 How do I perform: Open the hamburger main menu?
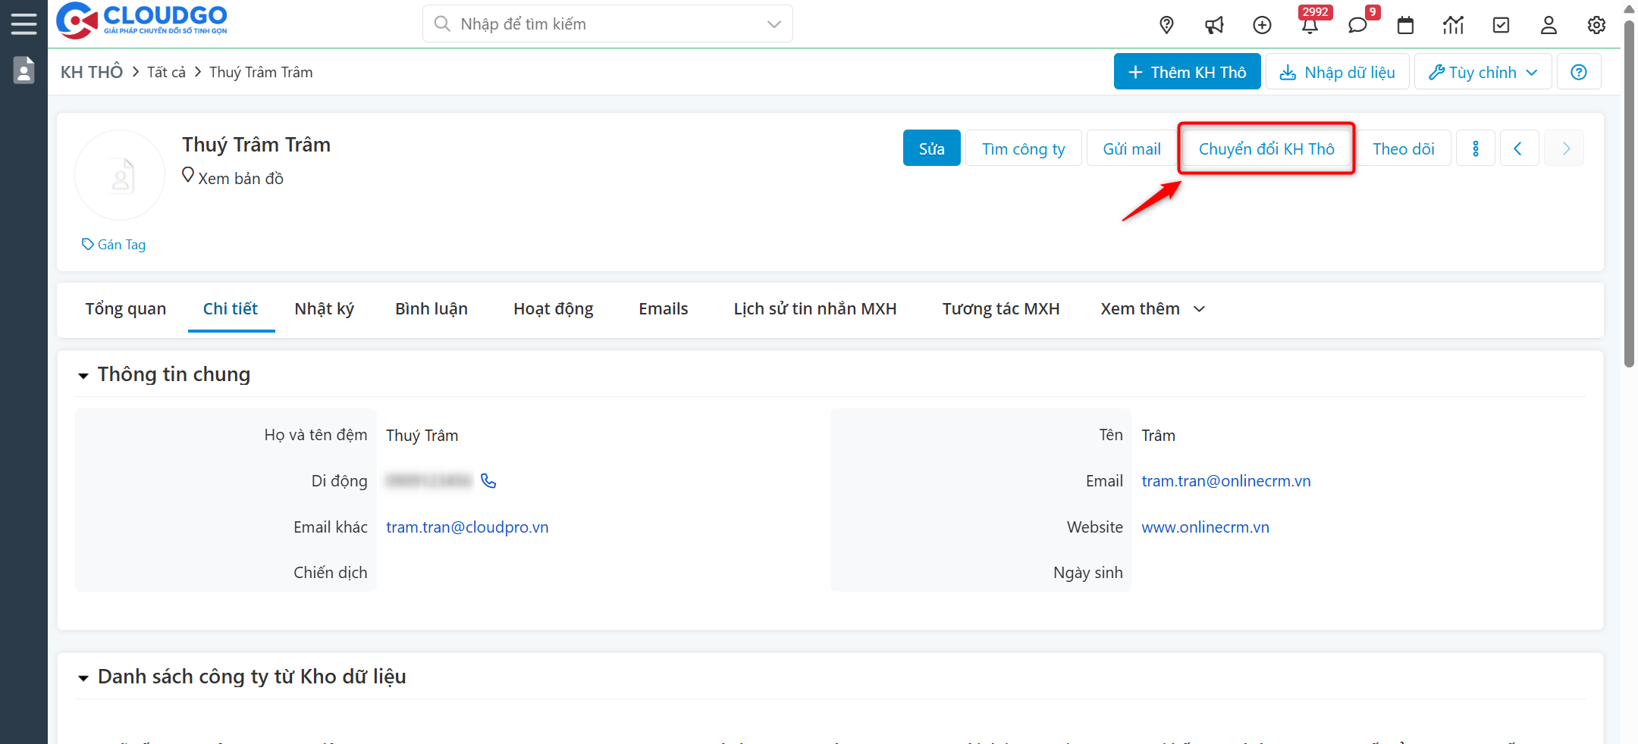click(x=24, y=23)
